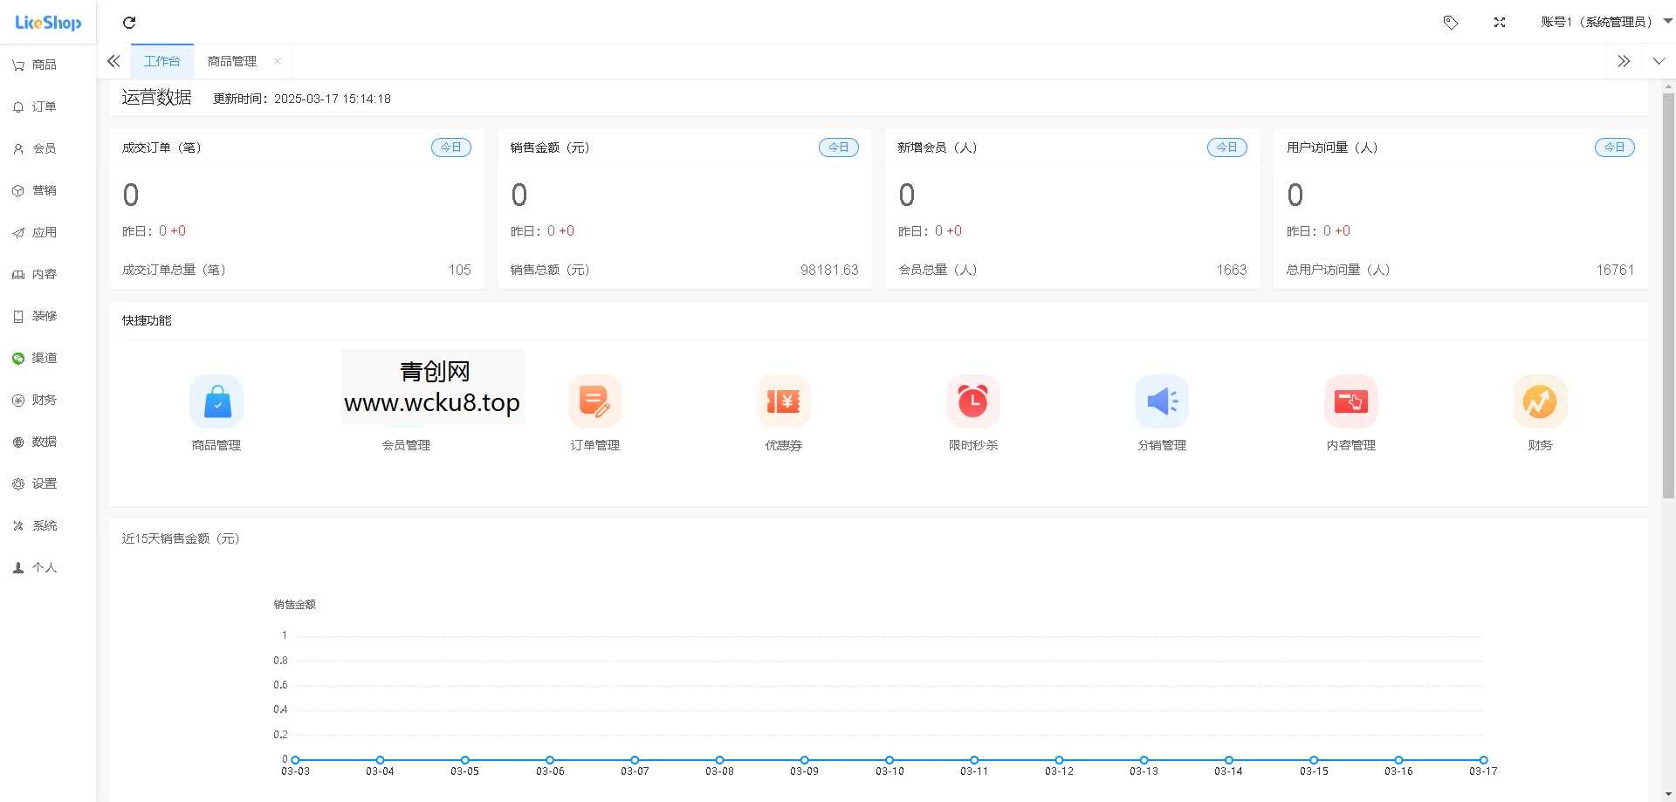Collapse the tab bar with the double-left arrow
Image resolution: width=1676 pixels, height=802 pixels.
pos(113,61)
